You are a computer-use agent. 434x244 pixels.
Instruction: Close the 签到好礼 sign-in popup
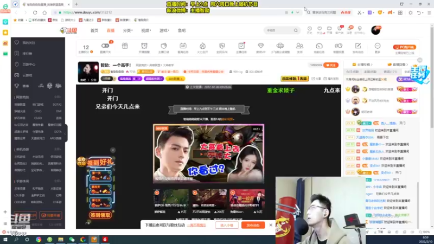tap(113, 150)
